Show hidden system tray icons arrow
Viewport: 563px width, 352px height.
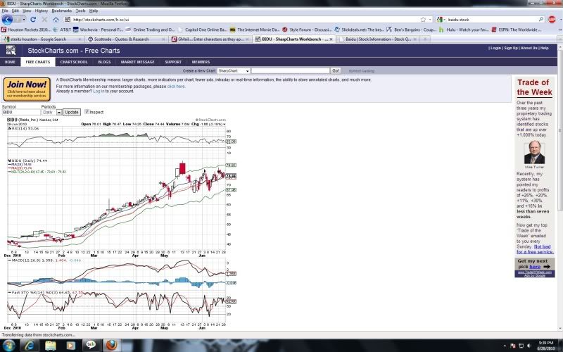coord(505,346)
